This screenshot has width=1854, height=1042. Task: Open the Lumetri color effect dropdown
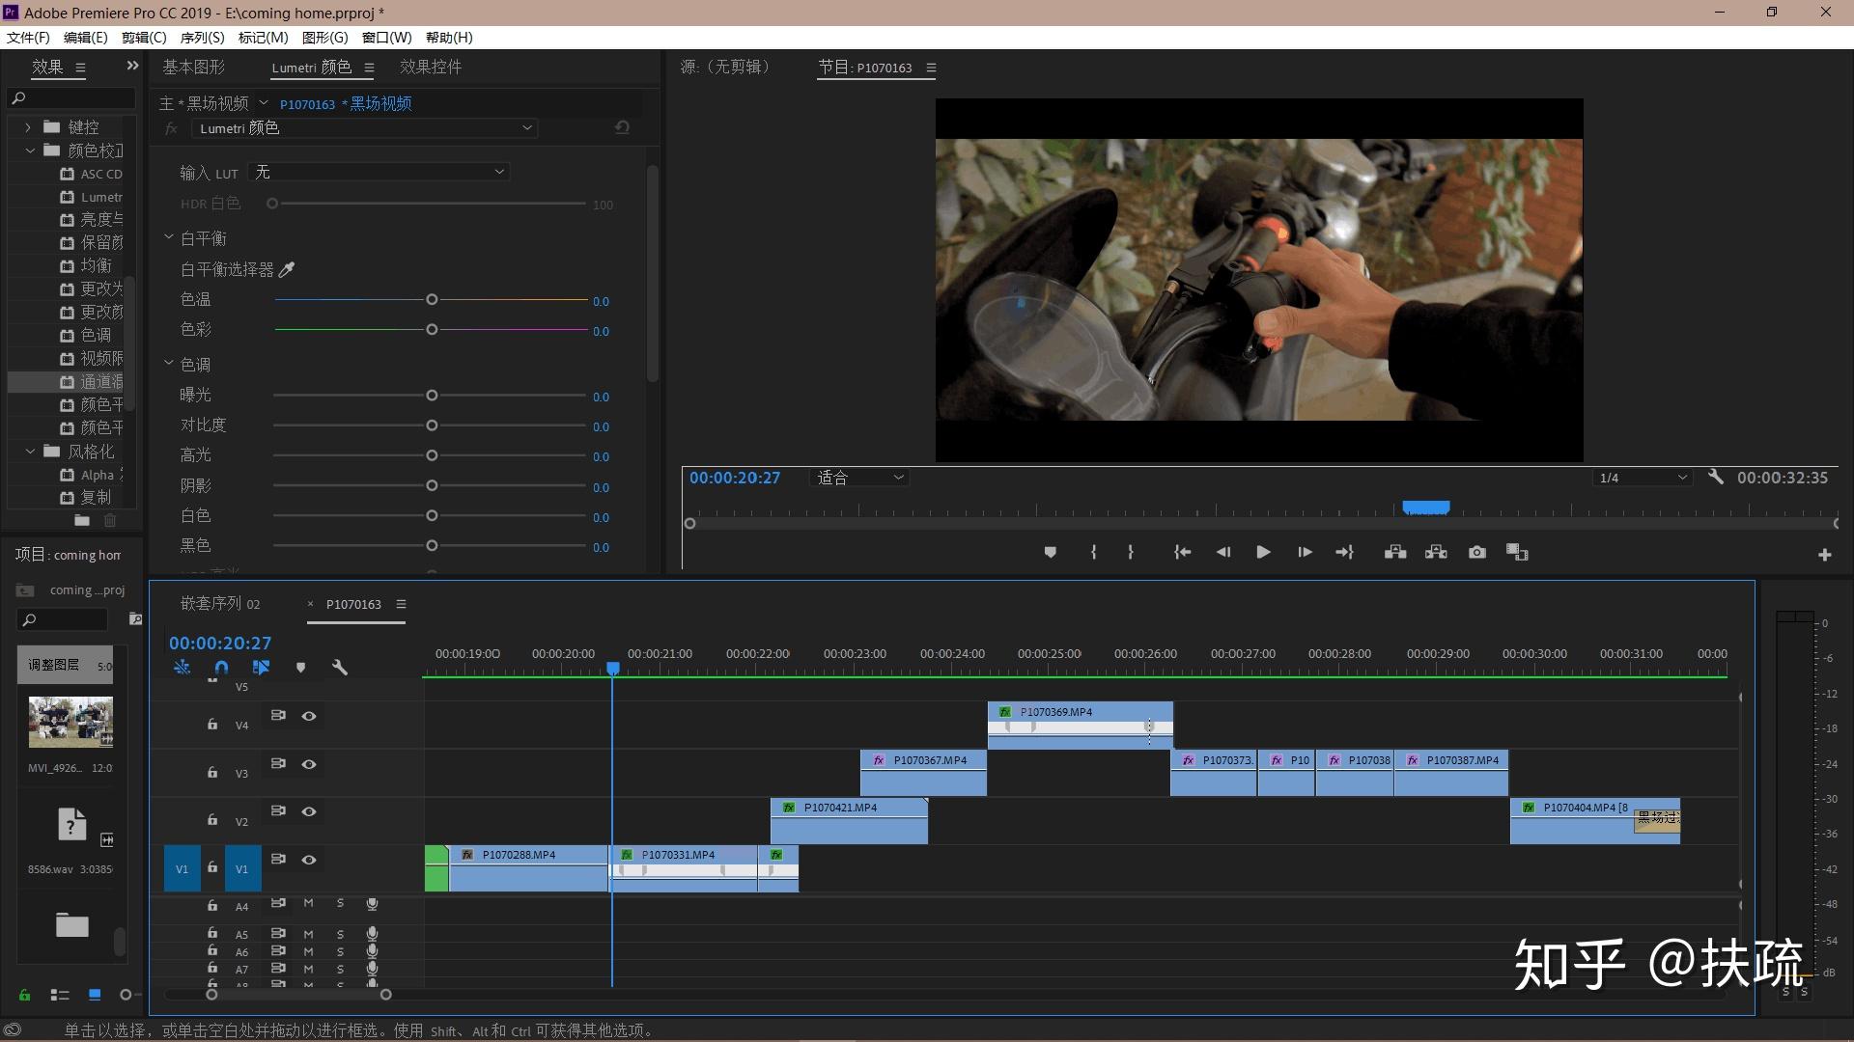(x=365, y=127)
